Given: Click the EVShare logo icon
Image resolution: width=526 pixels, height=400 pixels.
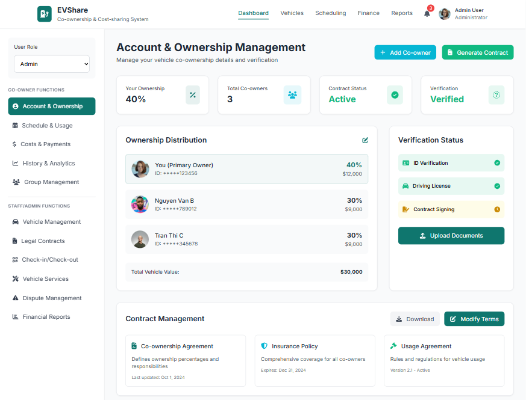Looking at the screenshot, I should click(x=45, y=14).
